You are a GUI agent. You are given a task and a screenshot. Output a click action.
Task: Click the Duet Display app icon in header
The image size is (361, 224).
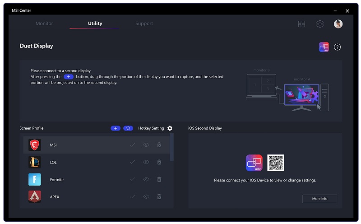(324, 47)
